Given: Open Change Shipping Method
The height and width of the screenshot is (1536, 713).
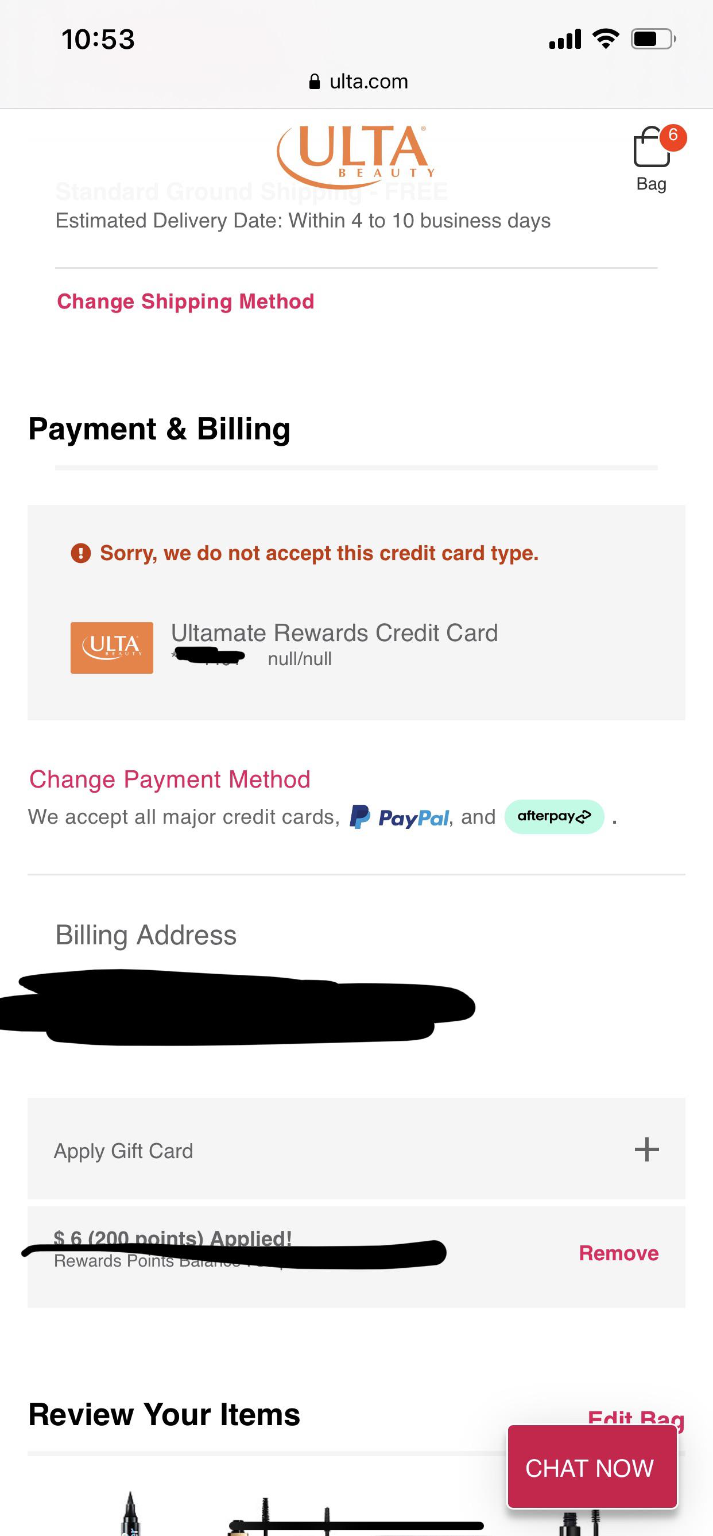Looking at the screenshot, I should pos(185,301).
